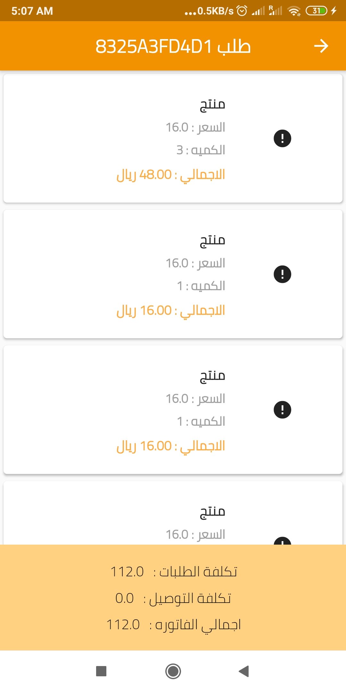Tap the alarm clock icon in status bar
This screenshot has width=346, height=692.
coord(242,11)
